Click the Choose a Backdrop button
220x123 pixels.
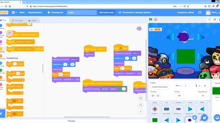click(217, 118)
